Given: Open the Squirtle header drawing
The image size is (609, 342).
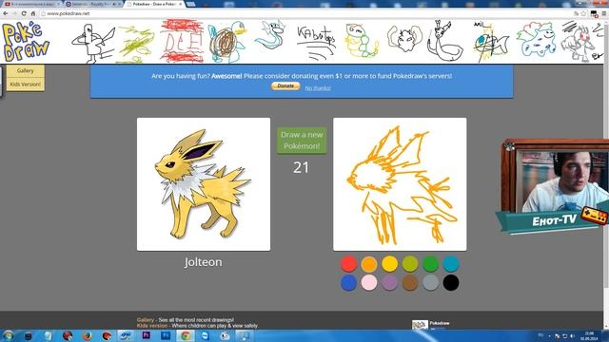Looking at the screenshot, I should 227,42.
